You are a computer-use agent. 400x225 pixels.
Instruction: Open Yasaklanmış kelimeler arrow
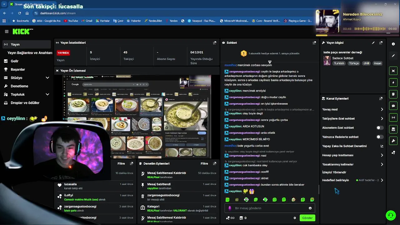point(382,164)
